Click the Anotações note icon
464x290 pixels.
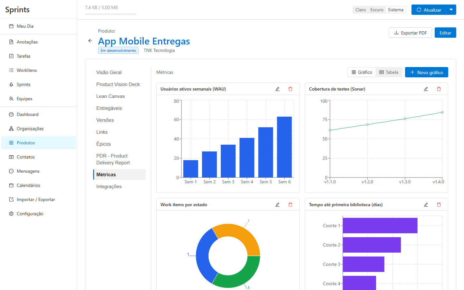pos(11,42)
